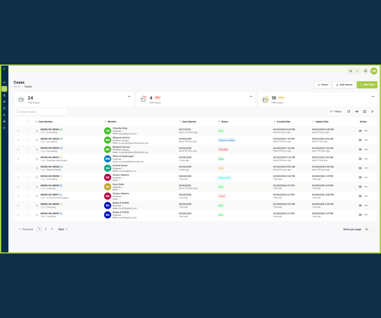Navigate to Home breadcrumb
This screenshot has width=381, height=318.
(17, 86)
